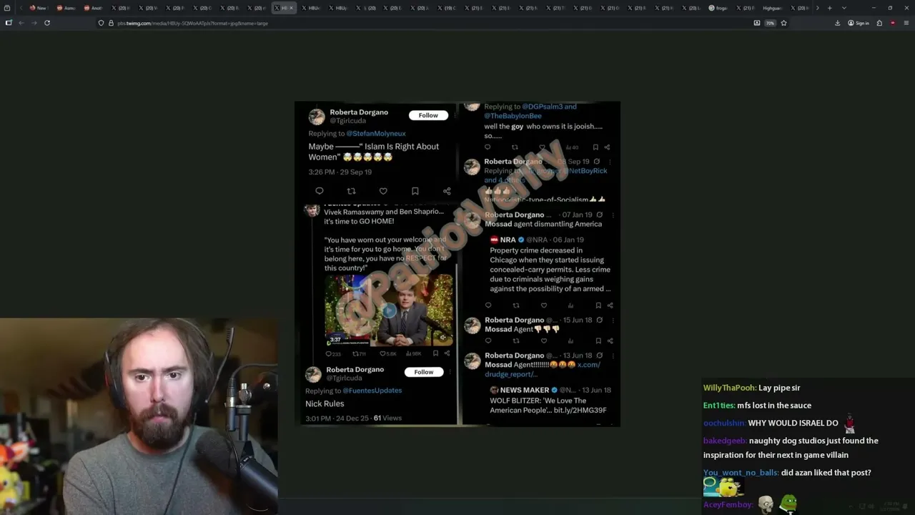
Task: Switch to the "New" tab
Action: [x=38, y=8]
